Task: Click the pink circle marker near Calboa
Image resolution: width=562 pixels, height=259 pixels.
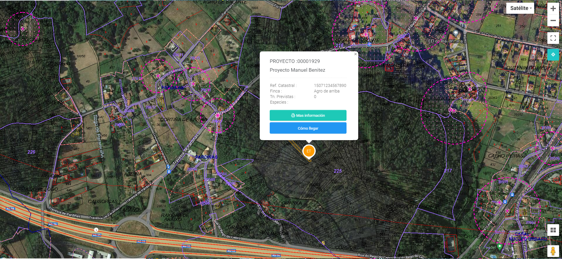Action: [x=23, y=29]
